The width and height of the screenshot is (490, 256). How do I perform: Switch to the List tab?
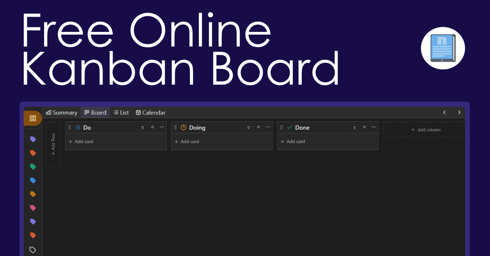pyautogui.click(x=121, y=113)
